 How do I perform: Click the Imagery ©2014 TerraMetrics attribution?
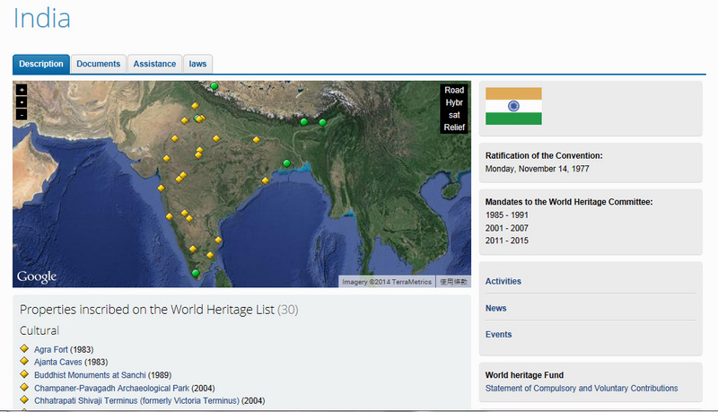coord(387,282)
